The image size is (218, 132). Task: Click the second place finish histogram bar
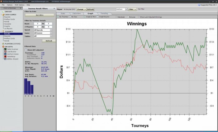tap(29, 88)
